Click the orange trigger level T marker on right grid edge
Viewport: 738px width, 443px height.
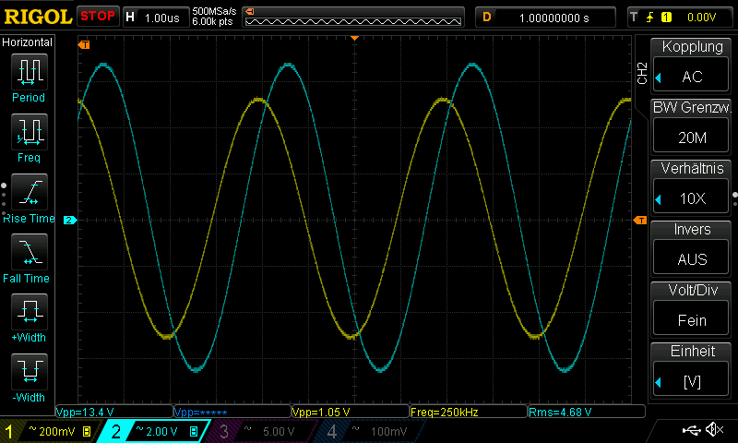click(x=640, y=220)
